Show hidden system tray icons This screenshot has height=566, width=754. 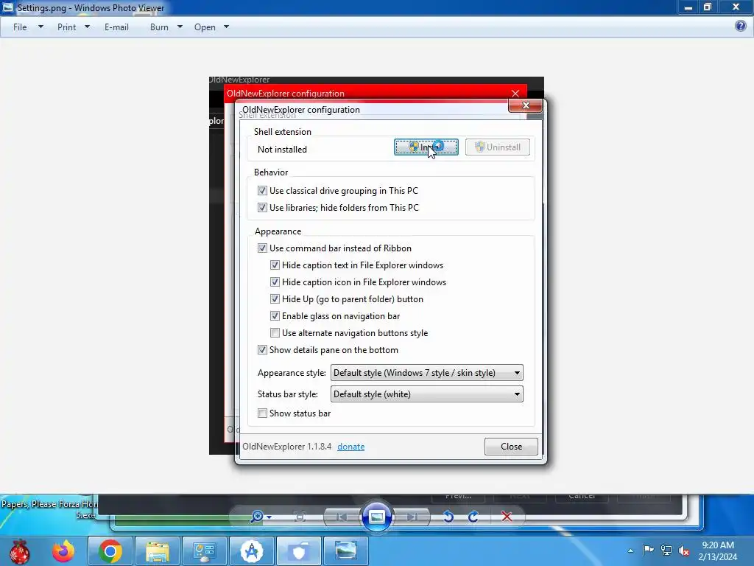pos(630,551)
